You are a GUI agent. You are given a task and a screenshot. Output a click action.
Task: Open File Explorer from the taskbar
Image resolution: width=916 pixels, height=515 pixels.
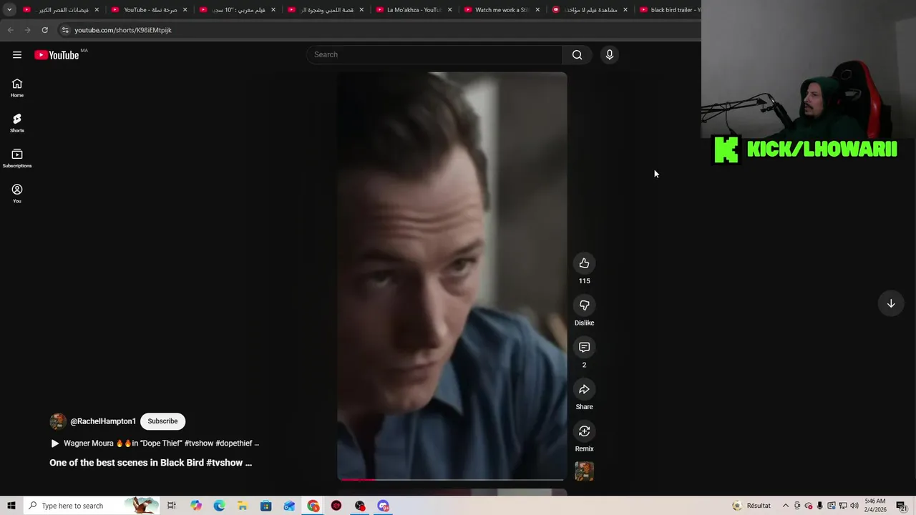pyautogui.click(x=243, y=506)
